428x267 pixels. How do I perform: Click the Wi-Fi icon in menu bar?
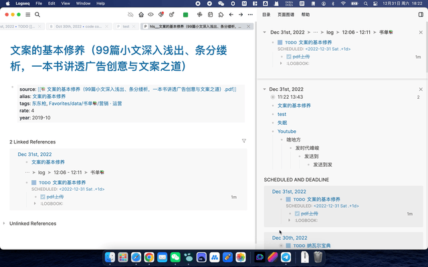pyautogui.click(x=343, y=3)
